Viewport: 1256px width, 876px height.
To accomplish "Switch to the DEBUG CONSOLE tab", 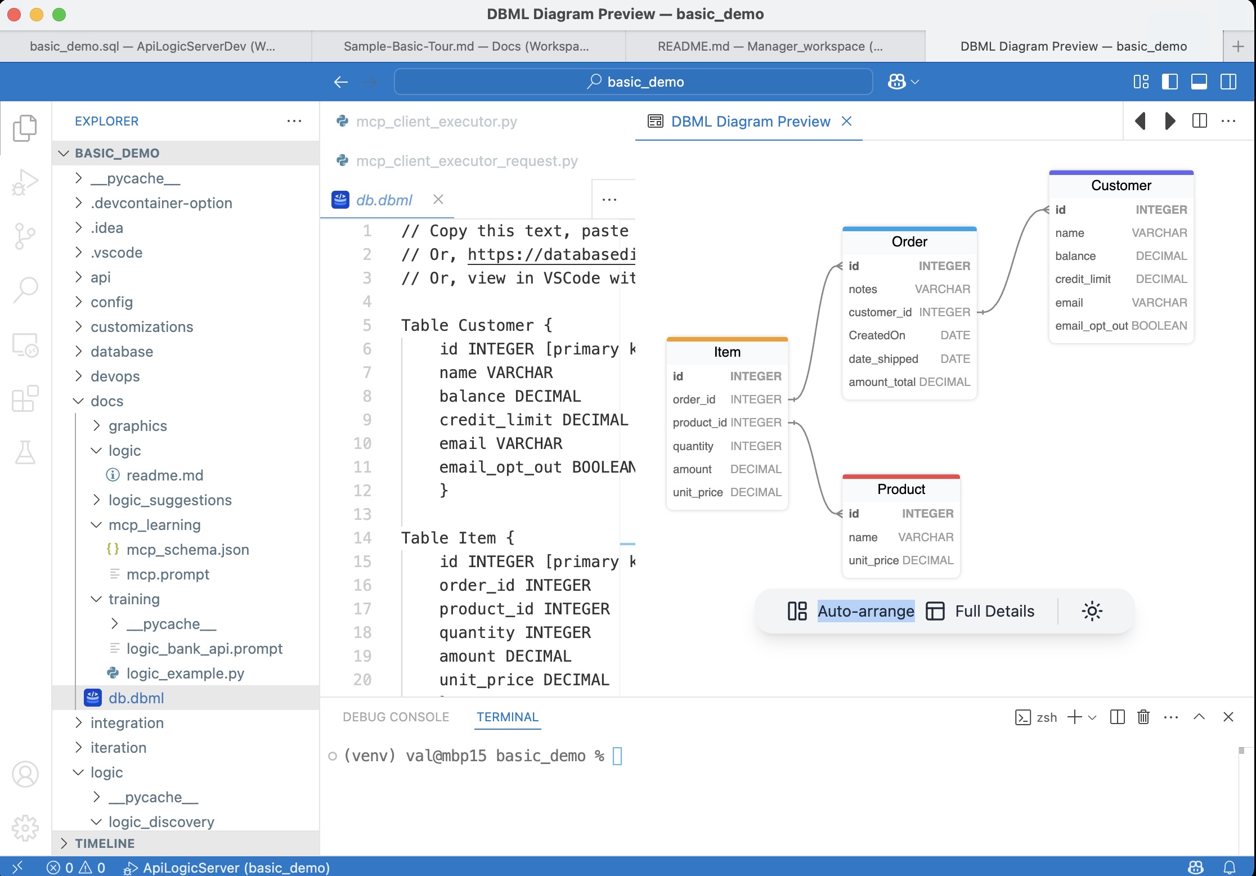I will 396,717.
